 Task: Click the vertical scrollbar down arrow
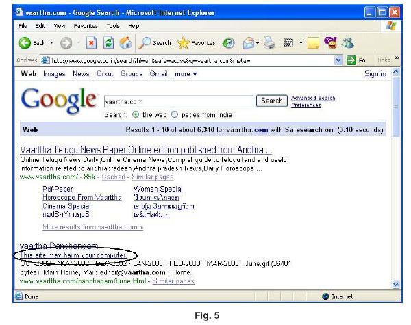395,283
